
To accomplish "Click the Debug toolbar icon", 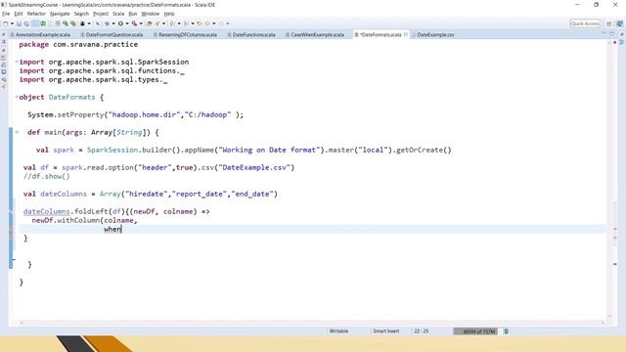I will 107,23.
